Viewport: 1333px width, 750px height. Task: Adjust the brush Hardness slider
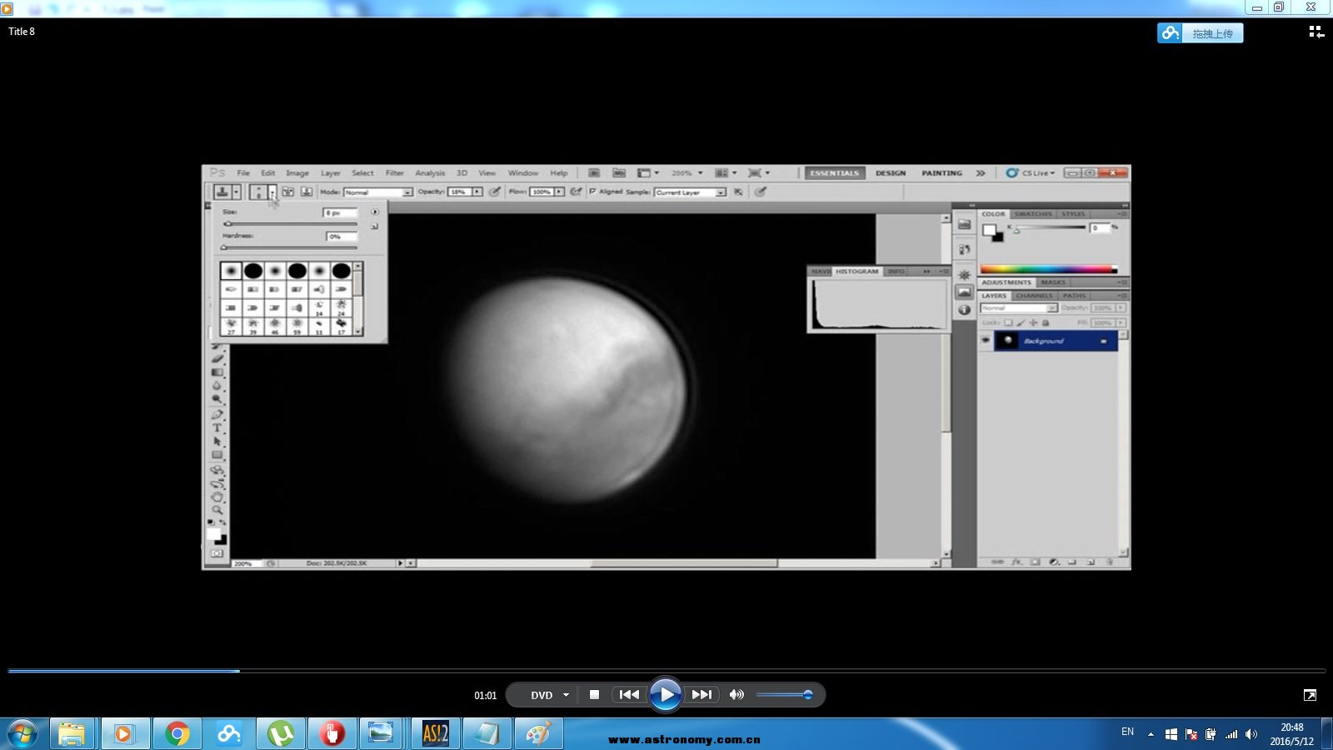tap(289, 247)
